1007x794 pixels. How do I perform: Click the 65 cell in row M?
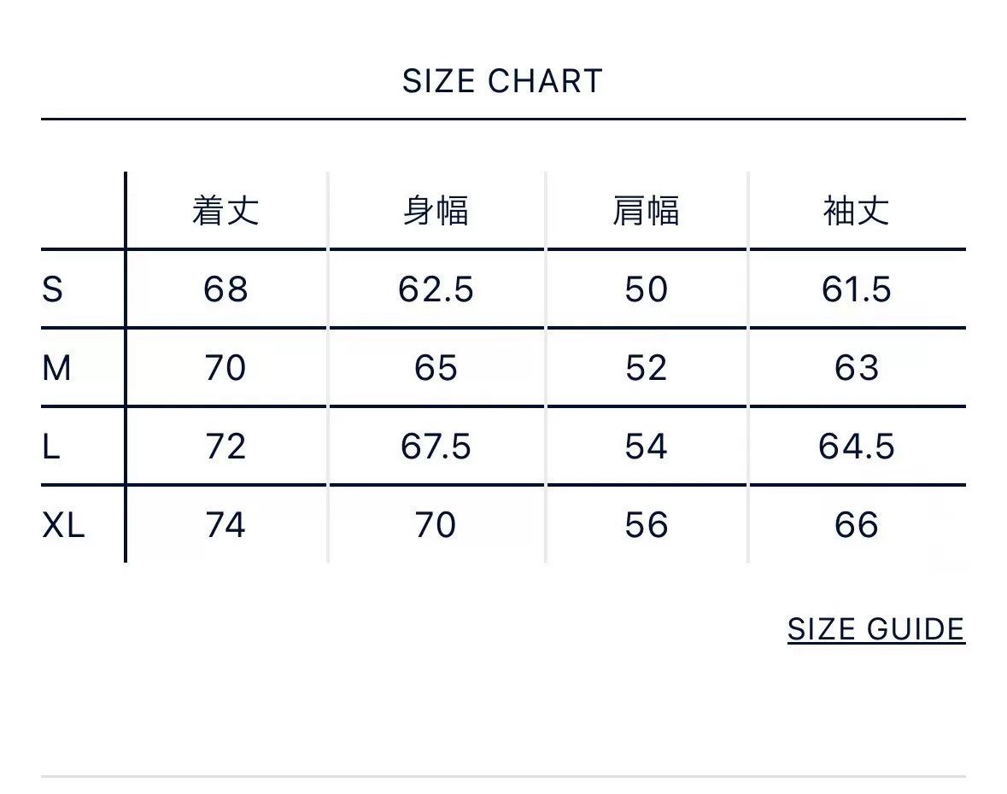pyautogui.click(x=436, y=369)
